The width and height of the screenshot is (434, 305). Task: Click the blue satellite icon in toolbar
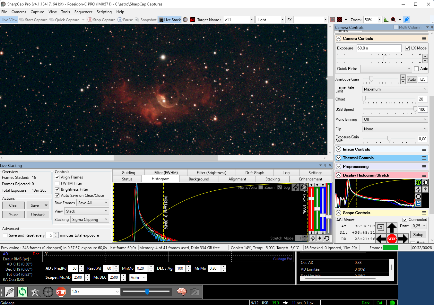coord(406,20)
